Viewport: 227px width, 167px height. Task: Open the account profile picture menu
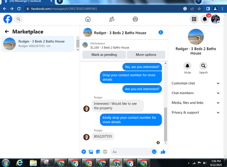(x=216, y=19)
